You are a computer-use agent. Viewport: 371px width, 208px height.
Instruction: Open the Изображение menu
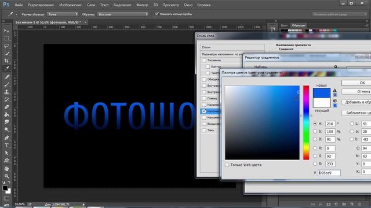pyautogui.click(x=70, y=5)
